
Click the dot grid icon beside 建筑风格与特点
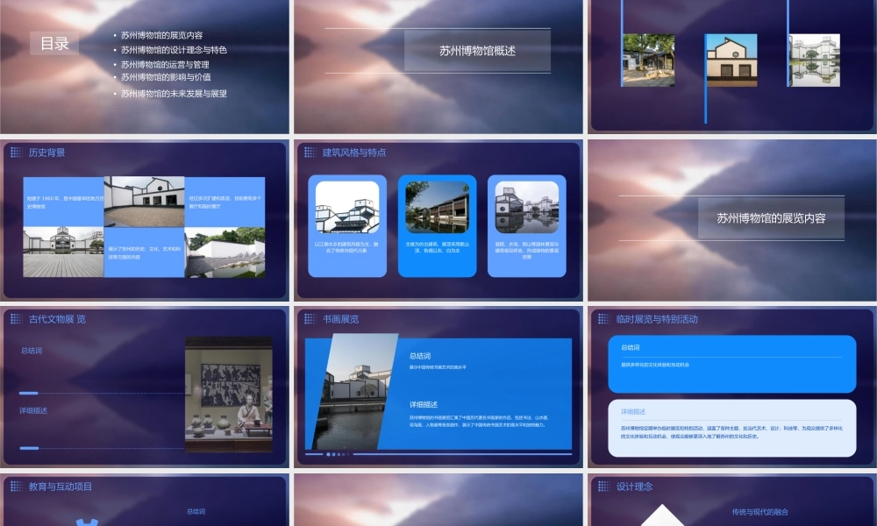tap(310, 153)
